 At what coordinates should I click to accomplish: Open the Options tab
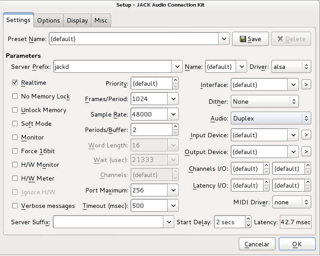tap(49, 20)
